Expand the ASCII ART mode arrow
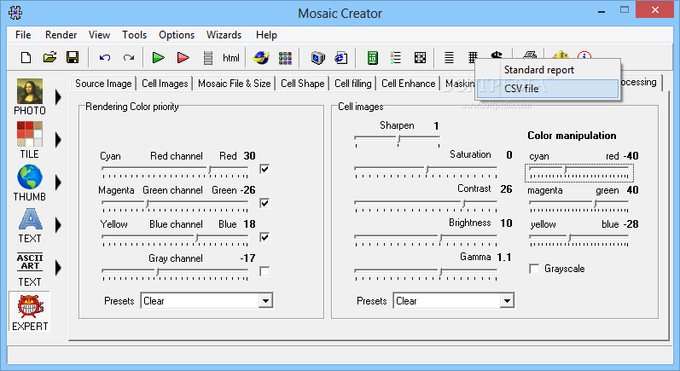680x371 pixels. pyautogui.click(x=58, y=268)
